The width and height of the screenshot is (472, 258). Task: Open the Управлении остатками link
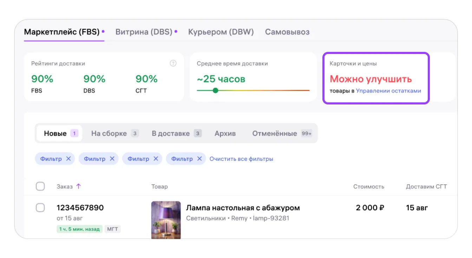point(388,91)
